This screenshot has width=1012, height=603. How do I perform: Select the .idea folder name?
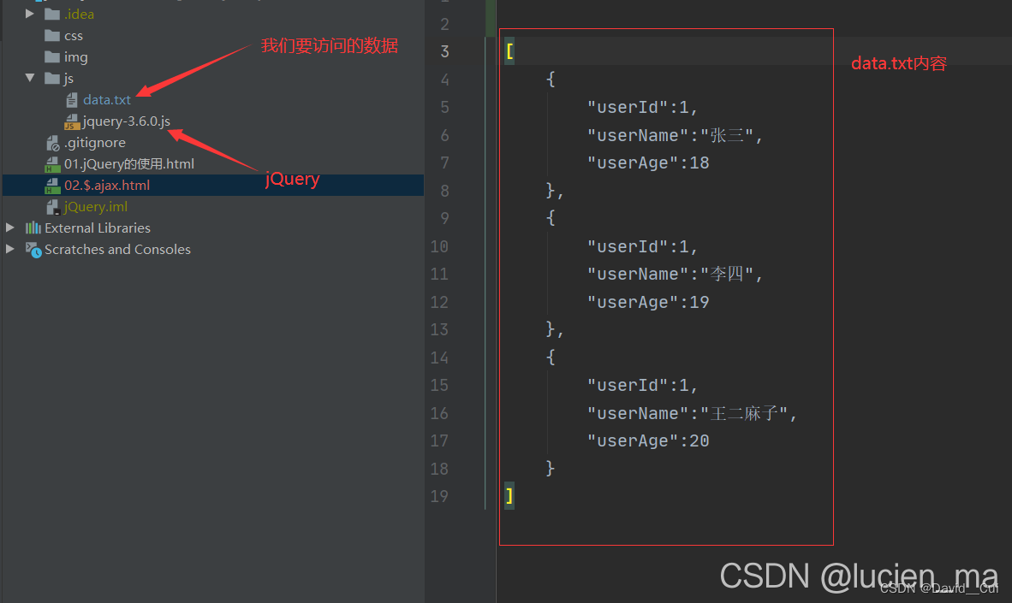pyautogui.click(x=80, y=14)
